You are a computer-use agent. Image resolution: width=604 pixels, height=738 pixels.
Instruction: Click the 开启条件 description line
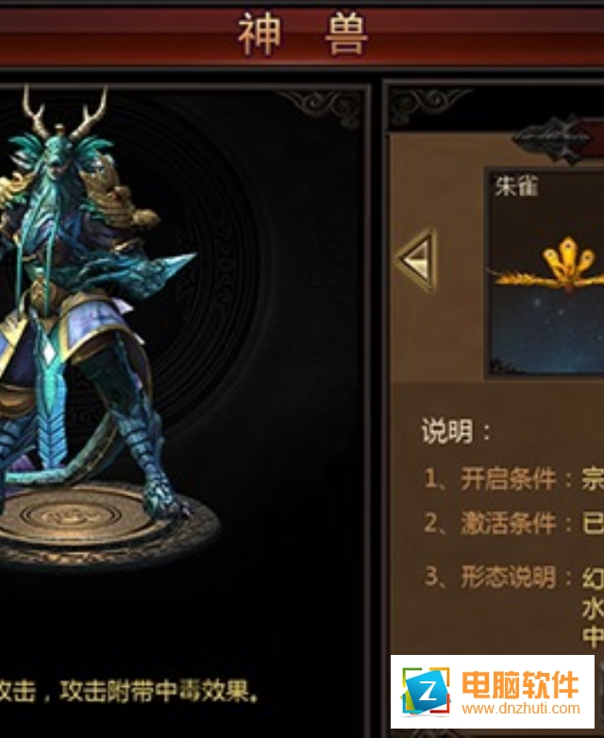click(x=513, y=479)
